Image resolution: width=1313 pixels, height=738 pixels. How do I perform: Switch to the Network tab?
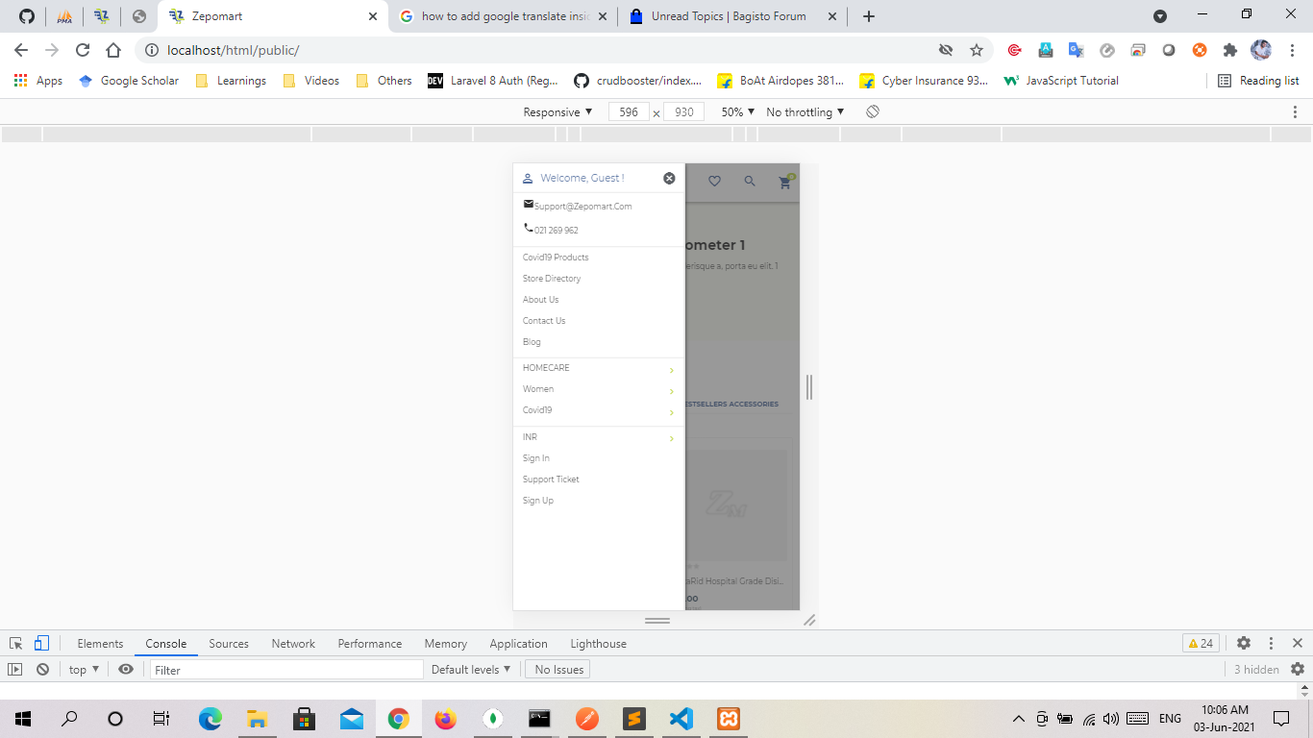293,644
